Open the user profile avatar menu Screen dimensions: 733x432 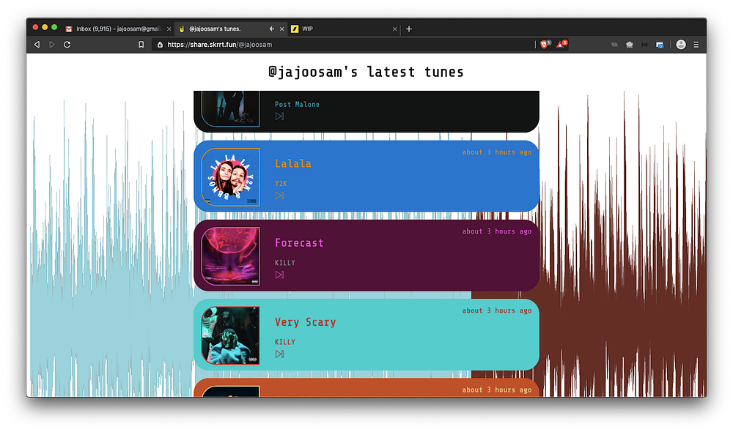coord(681,45)
